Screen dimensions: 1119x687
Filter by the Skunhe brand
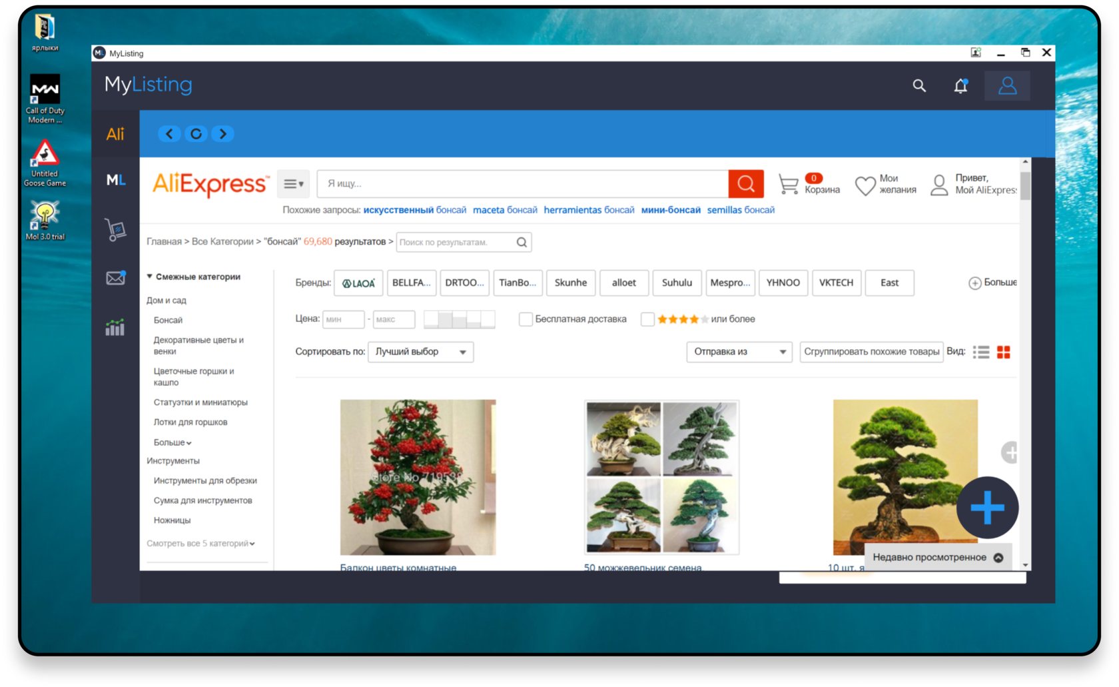(x=571, y=283)
